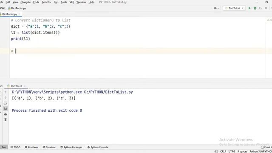Run with coverage using the shield icon
Image resolution: width=272 pixels, height=153 pixels.
click(261, 8)
